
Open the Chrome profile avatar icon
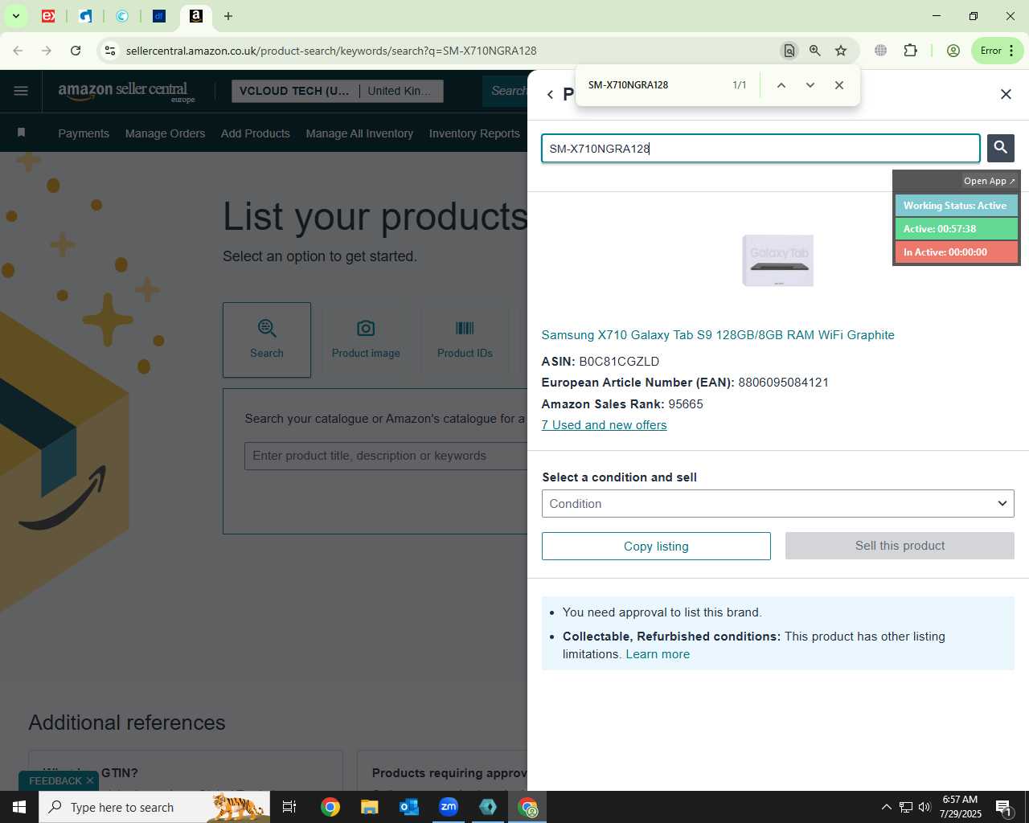pyautogui.click(x=953, y=51)
